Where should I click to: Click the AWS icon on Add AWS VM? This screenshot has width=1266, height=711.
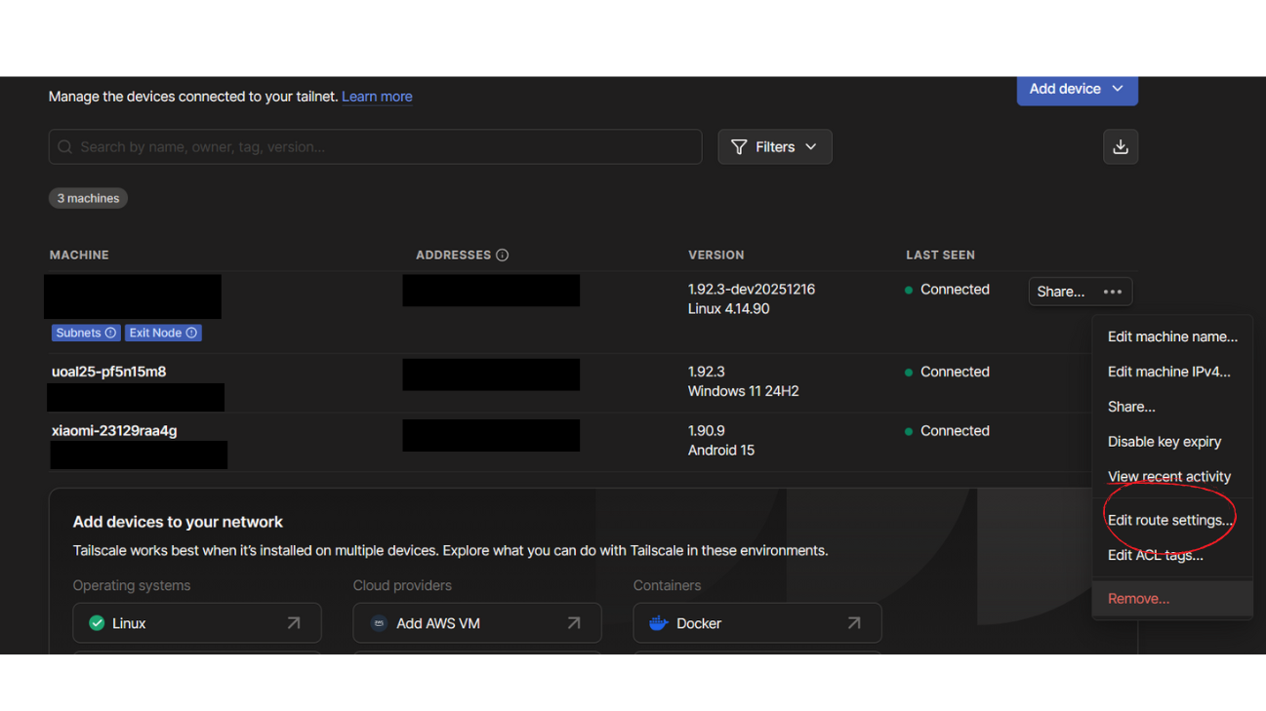[x=379, y=623]
